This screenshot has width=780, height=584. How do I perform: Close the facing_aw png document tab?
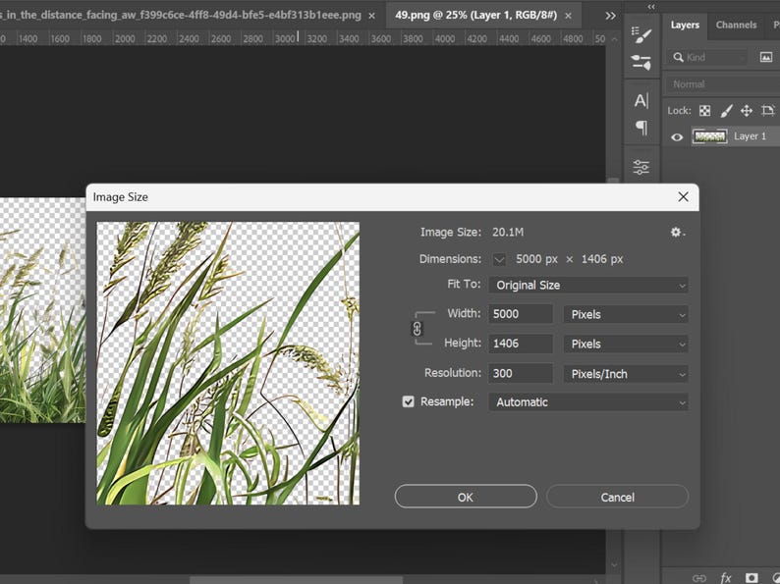(371, 16)
